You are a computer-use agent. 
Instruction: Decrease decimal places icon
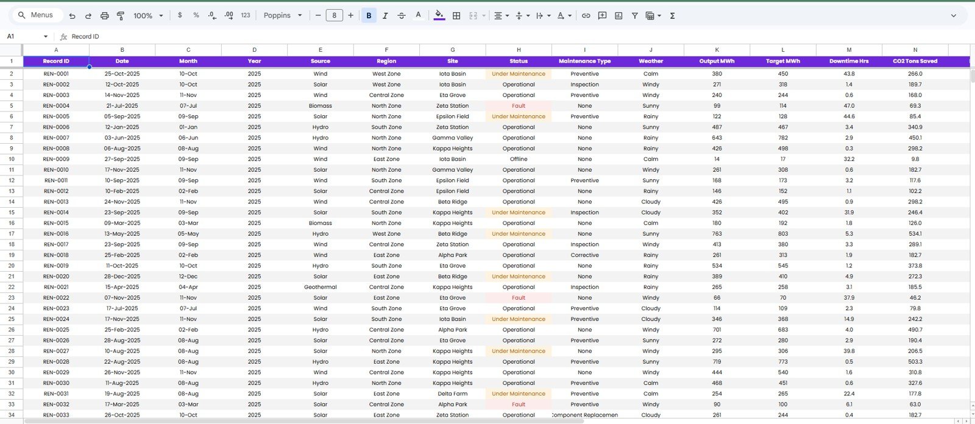click(x=212, y=15)
